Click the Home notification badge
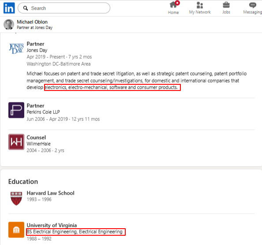The width and height of the screenshot is (262, 245). (177, 3)
